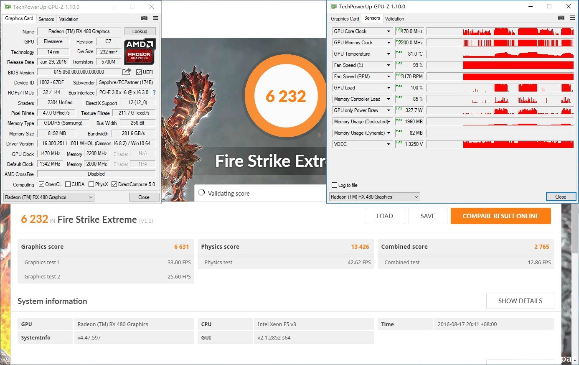Switch to Graphics Card tab in right GPU-Z window
The image size is (579, 365).
pos(345,19)
